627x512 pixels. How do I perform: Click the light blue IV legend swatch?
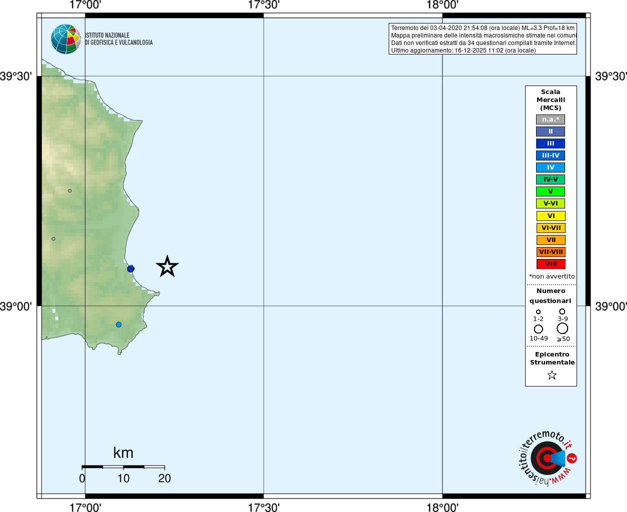tap(551, 167)
